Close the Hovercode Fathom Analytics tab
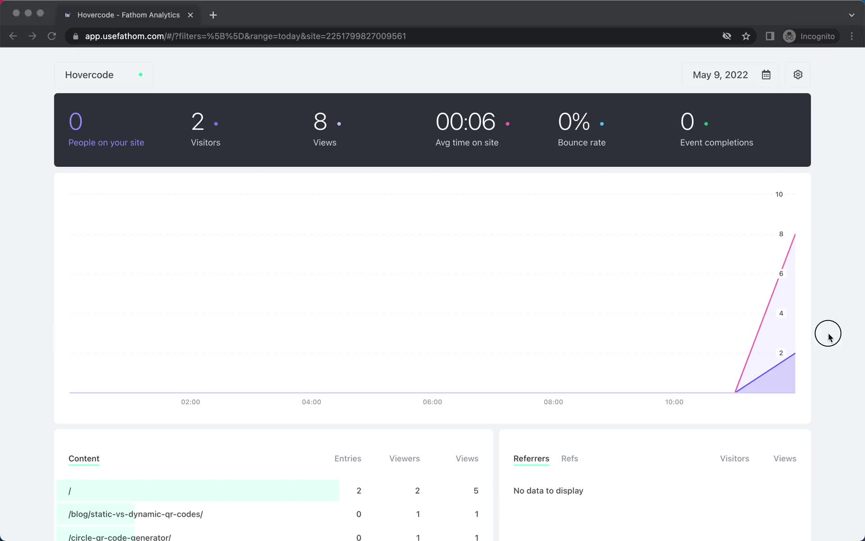Screen dimensions: 865x541 (191, 15)
